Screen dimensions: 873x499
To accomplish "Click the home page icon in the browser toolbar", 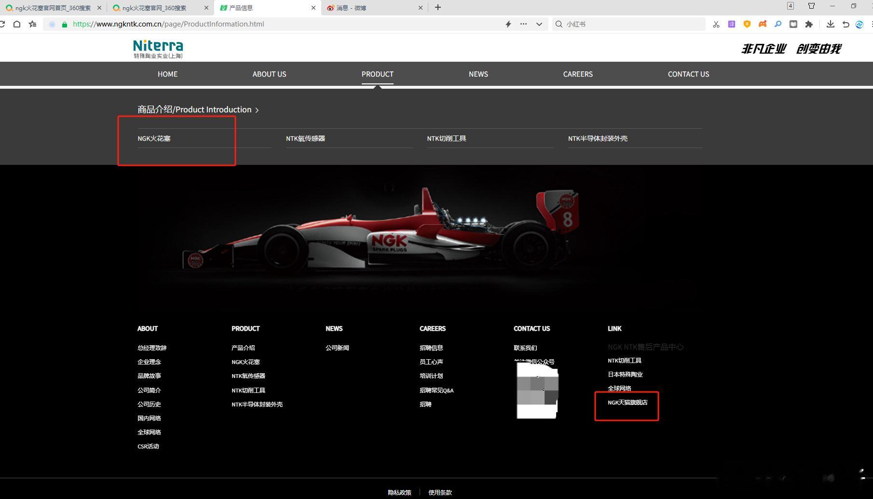I will pyautogui.click(x=17, y=24).
